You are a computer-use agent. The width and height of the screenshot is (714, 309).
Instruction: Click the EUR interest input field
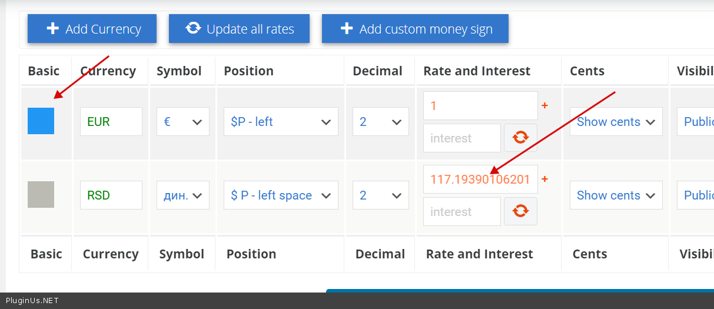tap(461, 138)
